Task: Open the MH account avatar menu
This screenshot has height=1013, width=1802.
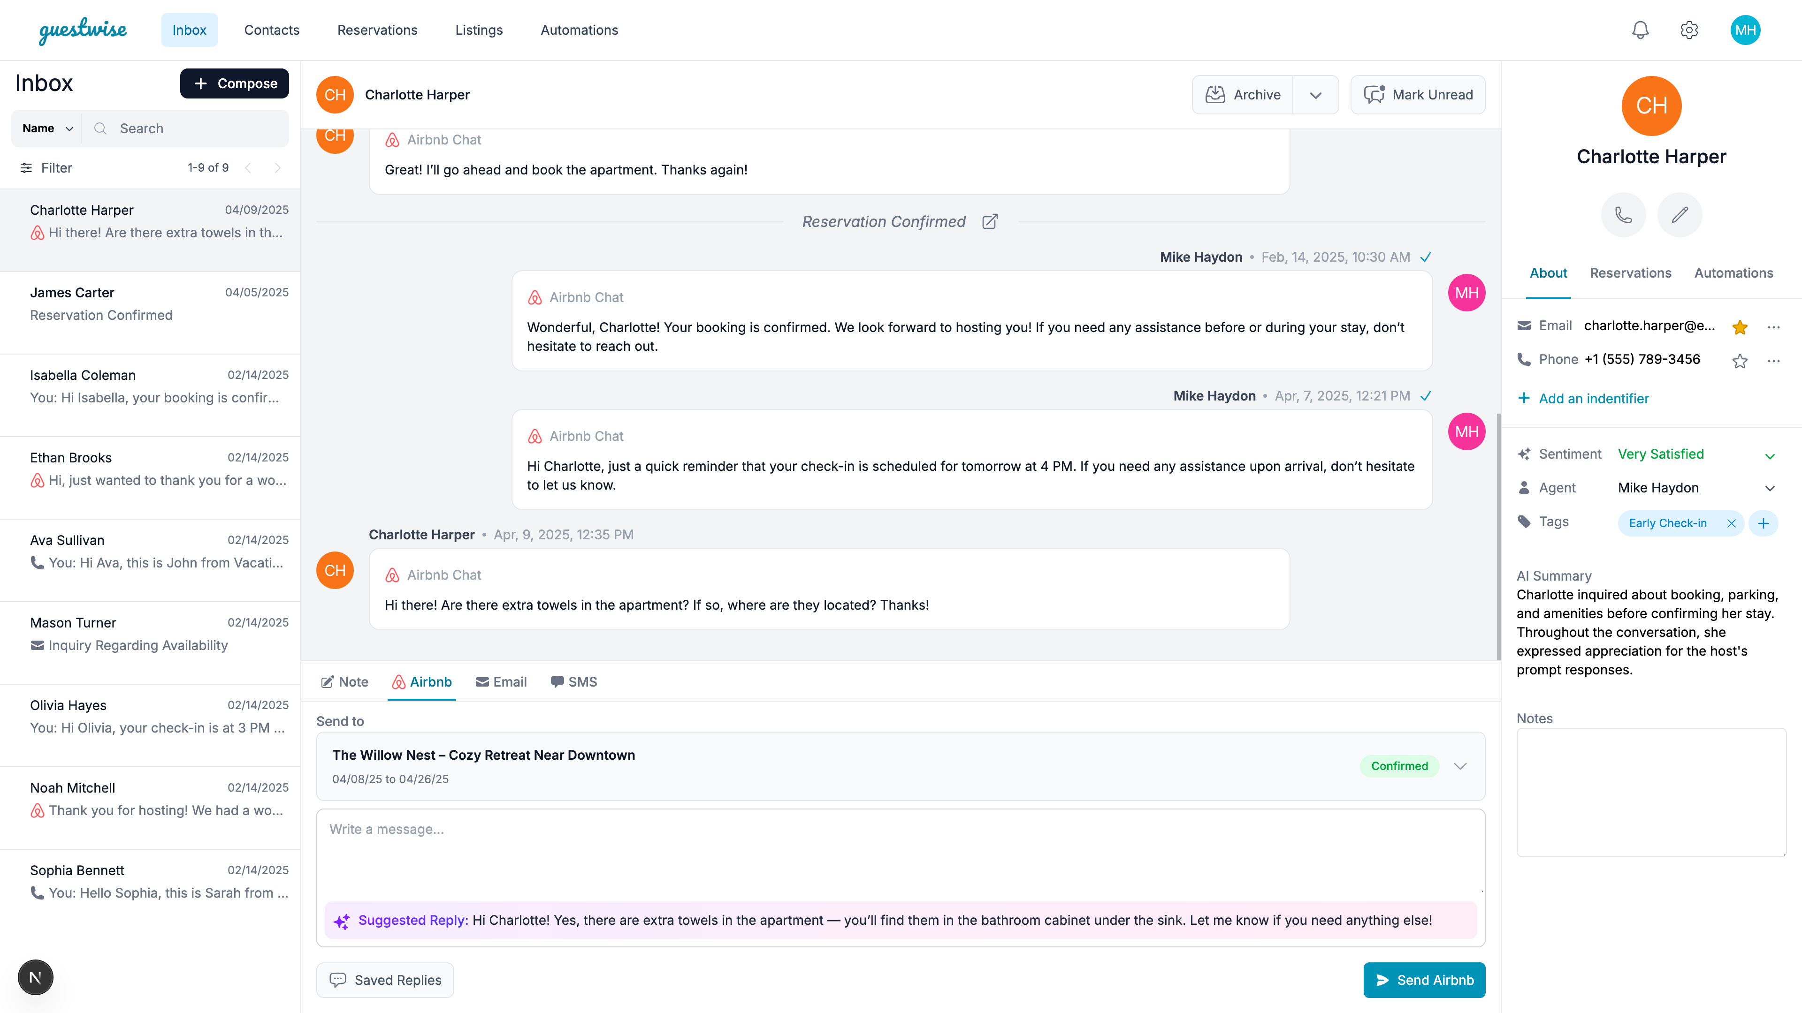Action: pyautogui.click(x=1745, y=30)
